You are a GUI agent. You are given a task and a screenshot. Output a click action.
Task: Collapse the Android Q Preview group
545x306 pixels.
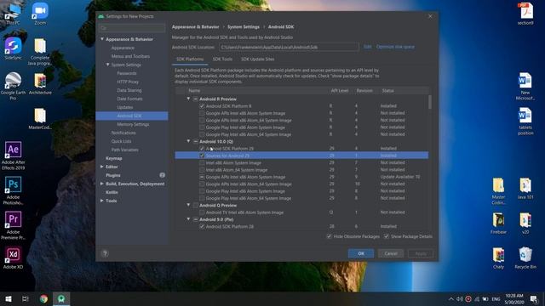pos(188,205)
